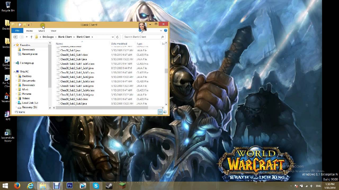Open Internet Explorer from the taskbar
This screenshot has height=190, width=339.
click(x=30, y=186)
